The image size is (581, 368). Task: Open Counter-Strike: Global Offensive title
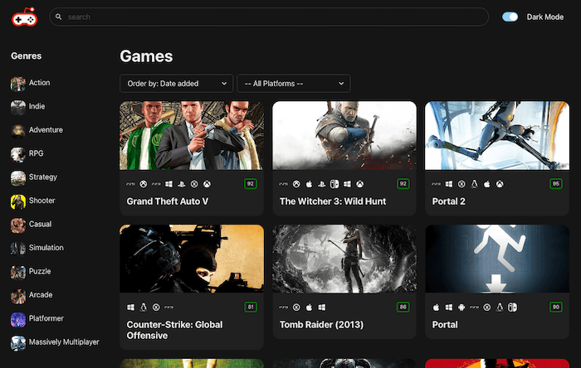175,330
